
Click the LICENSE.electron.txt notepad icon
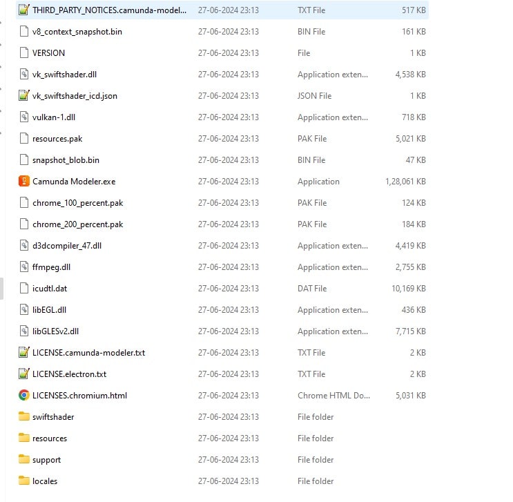pyautogui.click(x=24, y=374)
